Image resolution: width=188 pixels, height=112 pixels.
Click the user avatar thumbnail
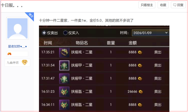click(17, 28)
